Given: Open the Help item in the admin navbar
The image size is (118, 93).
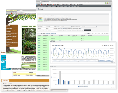Looking at the screenshot, I should coord(78,6).
